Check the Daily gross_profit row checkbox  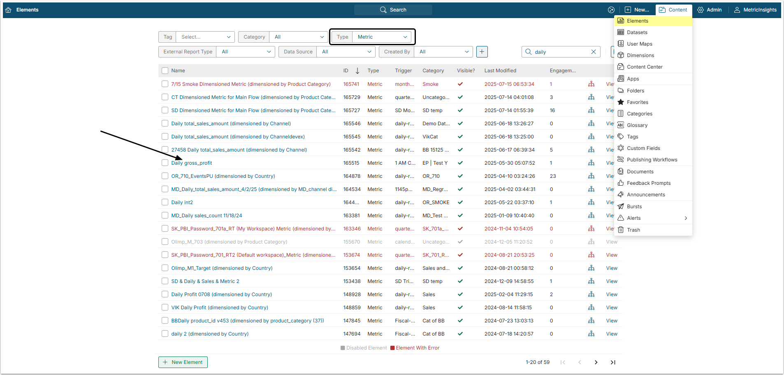[165, 163]
